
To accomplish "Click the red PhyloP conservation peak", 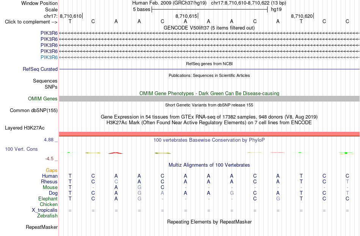I will pos(116,153).
